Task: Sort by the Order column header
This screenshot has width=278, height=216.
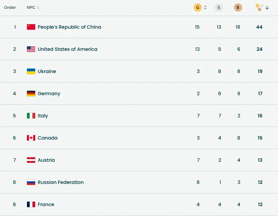Action: point(10,8)
